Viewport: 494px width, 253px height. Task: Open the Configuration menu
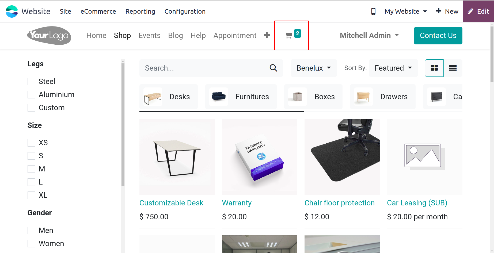[x=185, y=11]
